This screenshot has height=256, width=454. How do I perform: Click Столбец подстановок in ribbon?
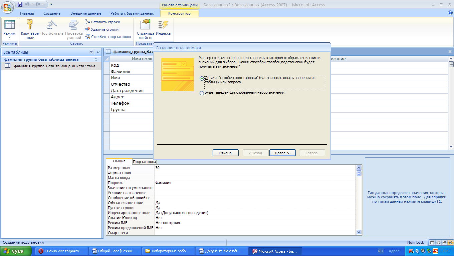108,37
